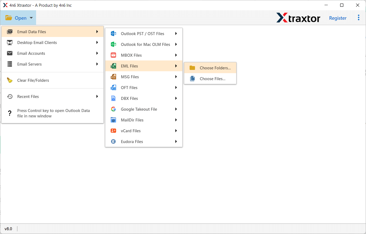The image size is (366, 234).
Task: Open the MSG Files menu item
Action: pyautogui.click(x=144, y=77)
